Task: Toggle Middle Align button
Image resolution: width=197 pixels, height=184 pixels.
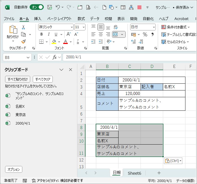Action: 101,27
